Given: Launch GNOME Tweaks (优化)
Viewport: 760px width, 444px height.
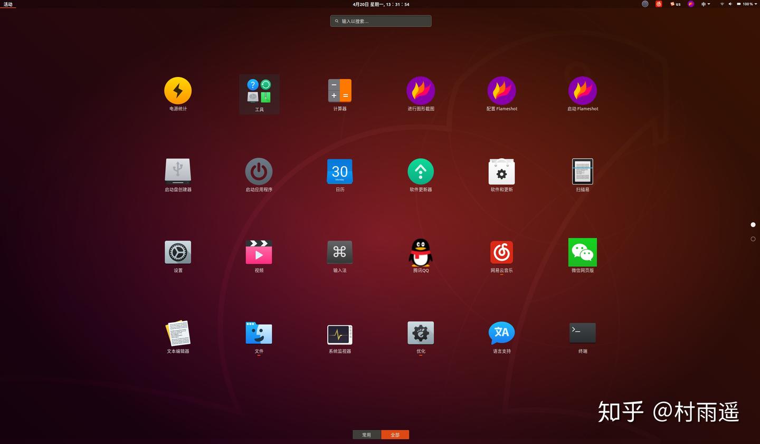Looking at the screenshot, I should point(421,333).
